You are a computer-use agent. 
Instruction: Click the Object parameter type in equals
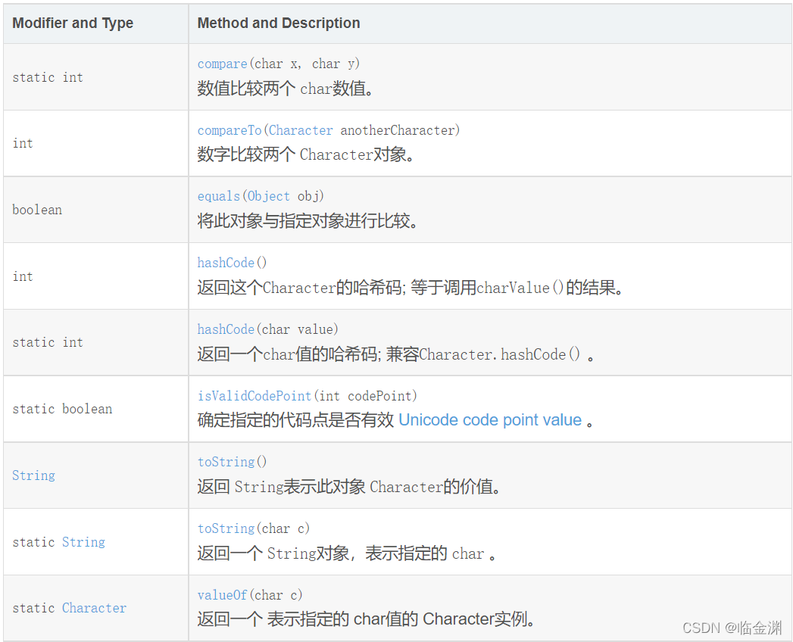click(x=269, y=196)
